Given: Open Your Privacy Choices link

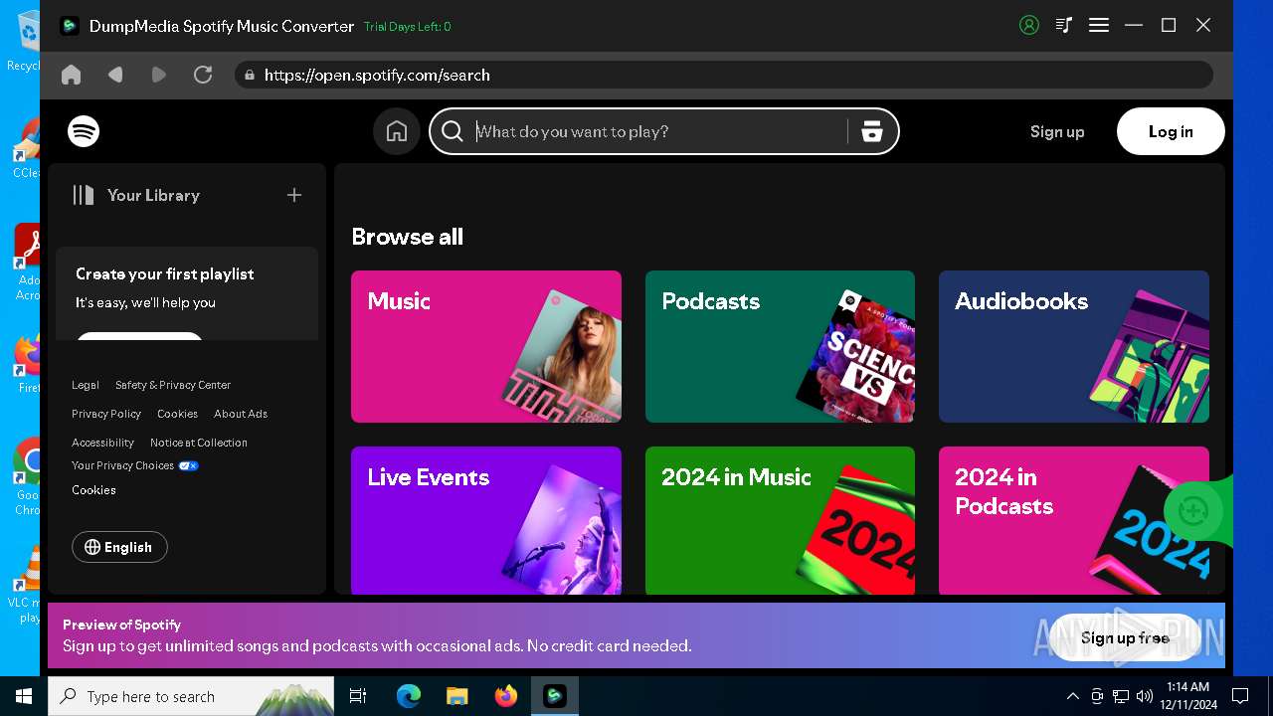Looking at the screenshot, I should pos(135,465).
